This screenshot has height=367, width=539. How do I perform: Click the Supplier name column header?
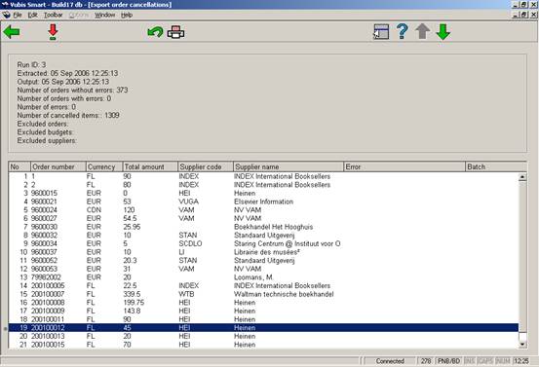(x=289, y=166)
